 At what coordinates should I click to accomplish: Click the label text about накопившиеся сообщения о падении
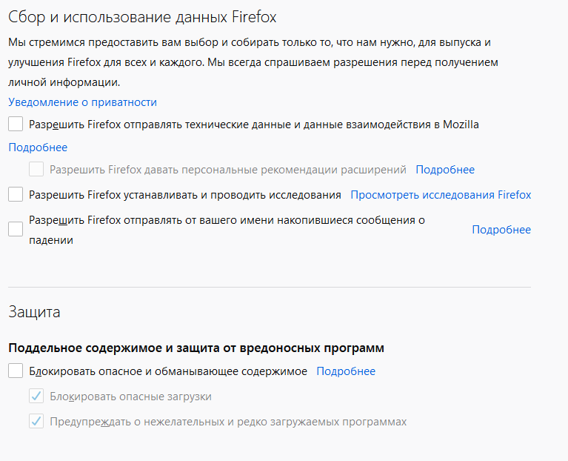point(227,230)
